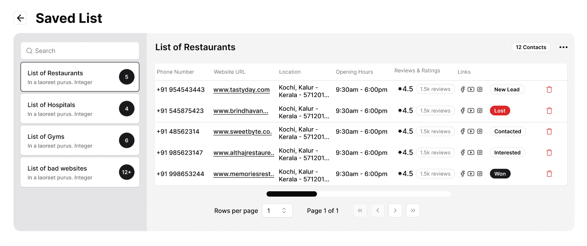This screenshot has width=587, height=246.
Task: Click the back arrow beside Saved List
Action: pyautogui.click(x=20, y=18)
